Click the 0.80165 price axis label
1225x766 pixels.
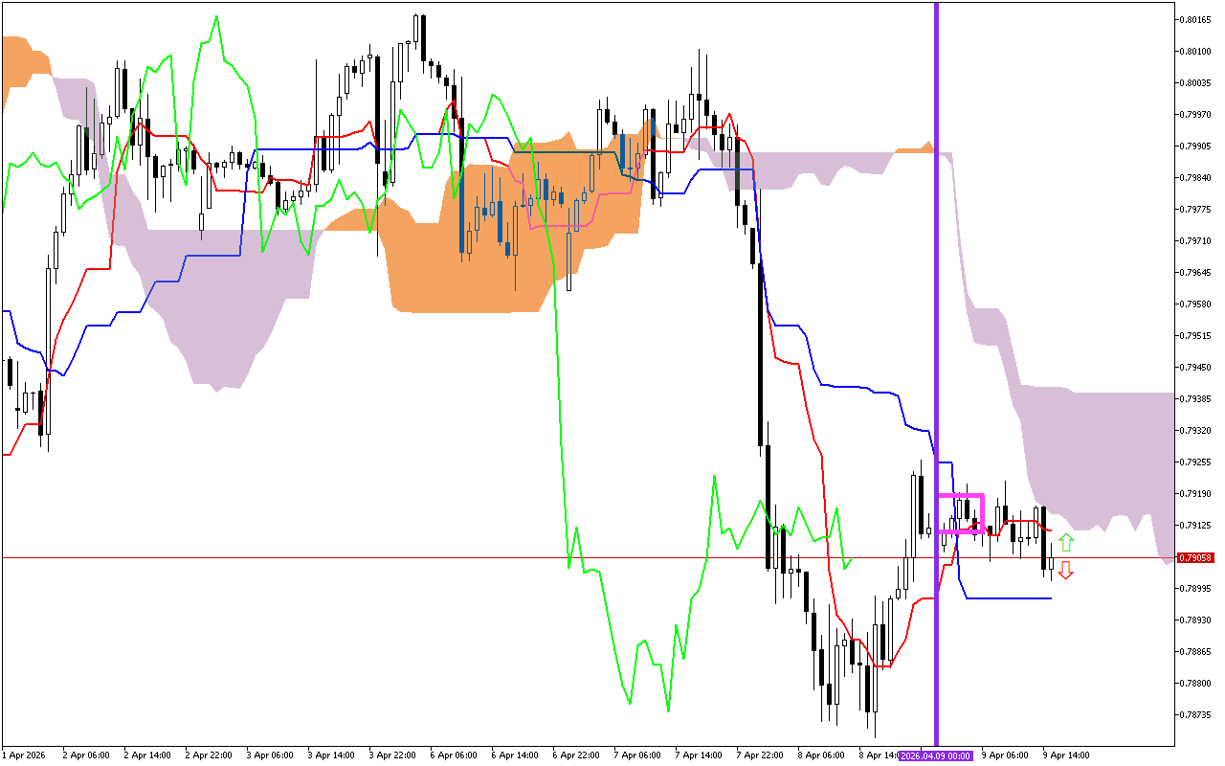pos(1196,19)
